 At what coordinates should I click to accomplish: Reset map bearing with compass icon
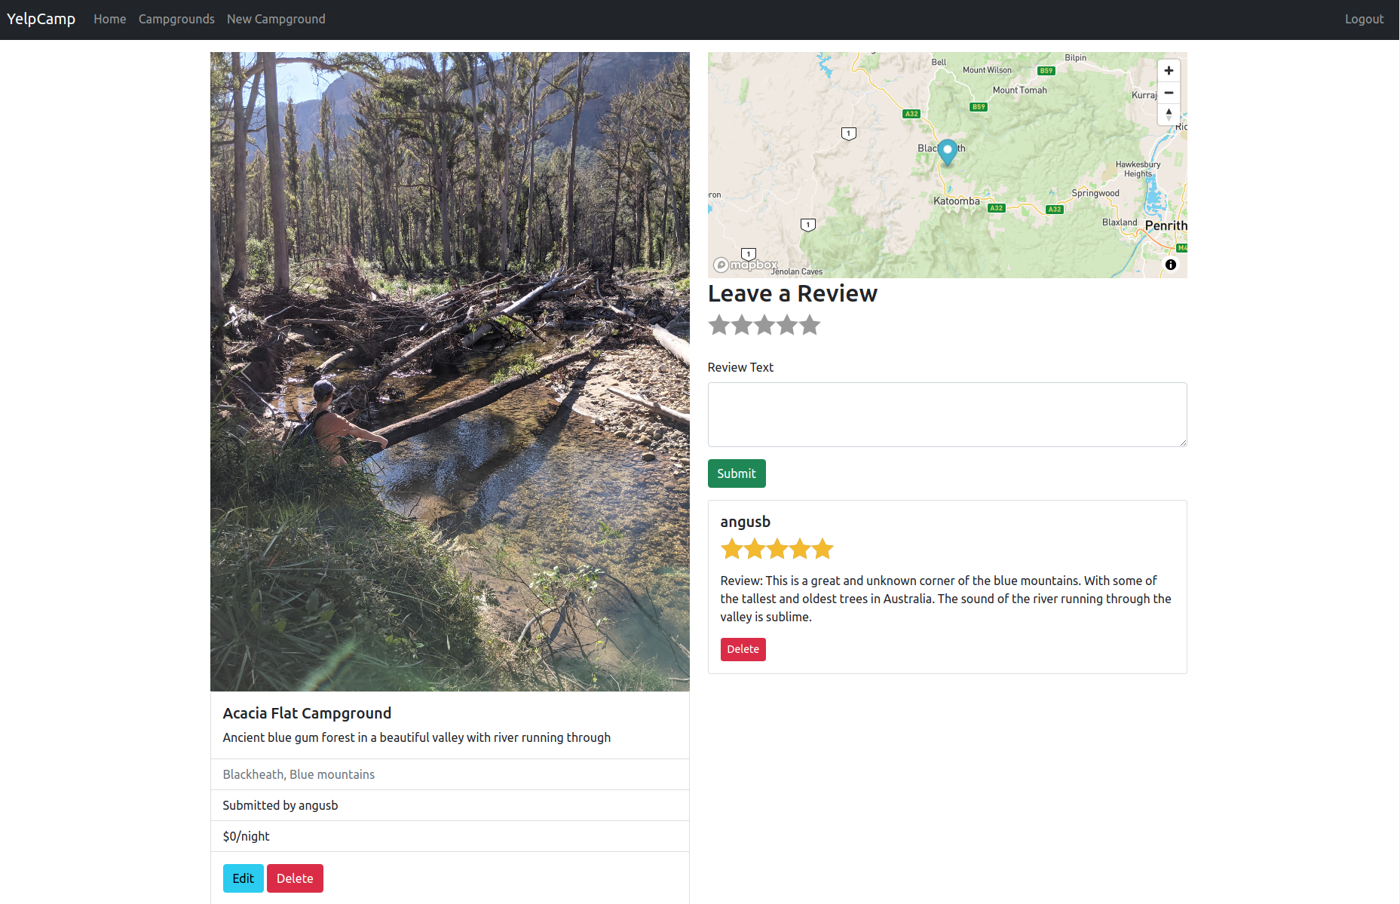[1169, 115]
